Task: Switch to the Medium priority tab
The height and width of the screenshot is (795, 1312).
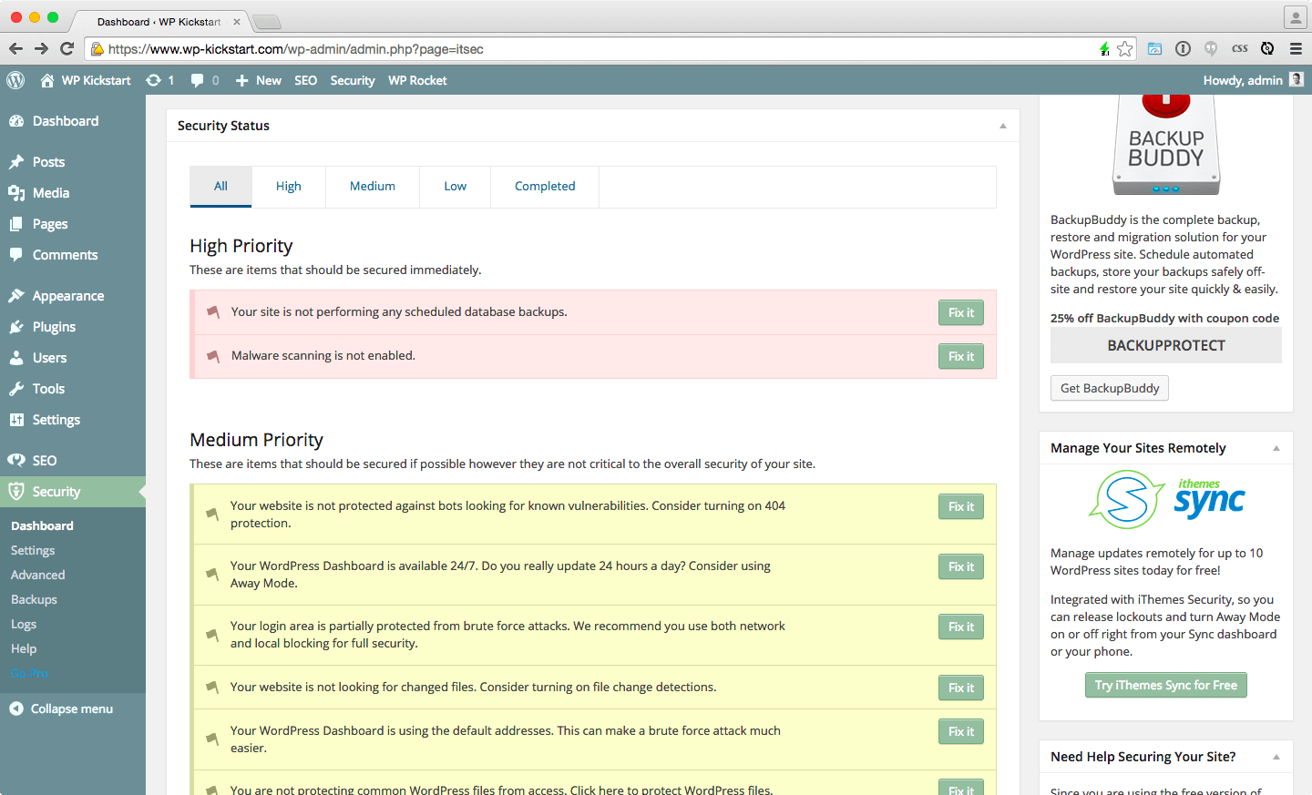Action: [373, 186]
